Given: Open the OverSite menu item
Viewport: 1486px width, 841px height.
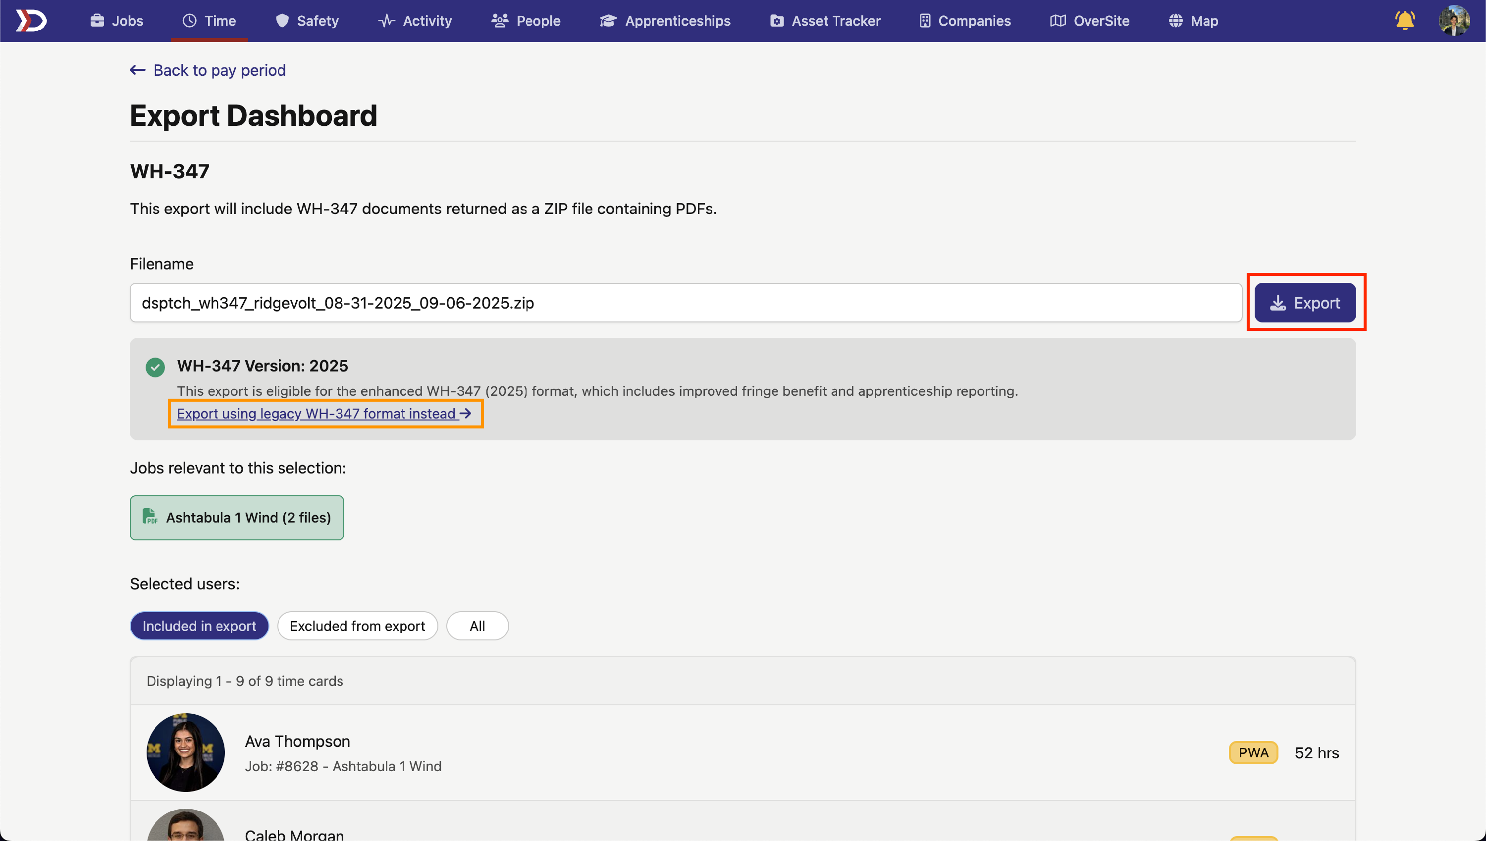Looking at the screenshot, I should point(1089,21).
